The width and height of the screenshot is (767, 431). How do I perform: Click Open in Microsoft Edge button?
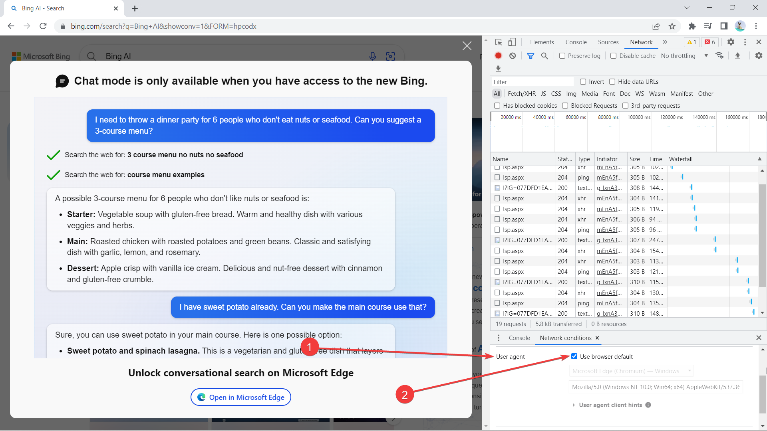[241, 397]
